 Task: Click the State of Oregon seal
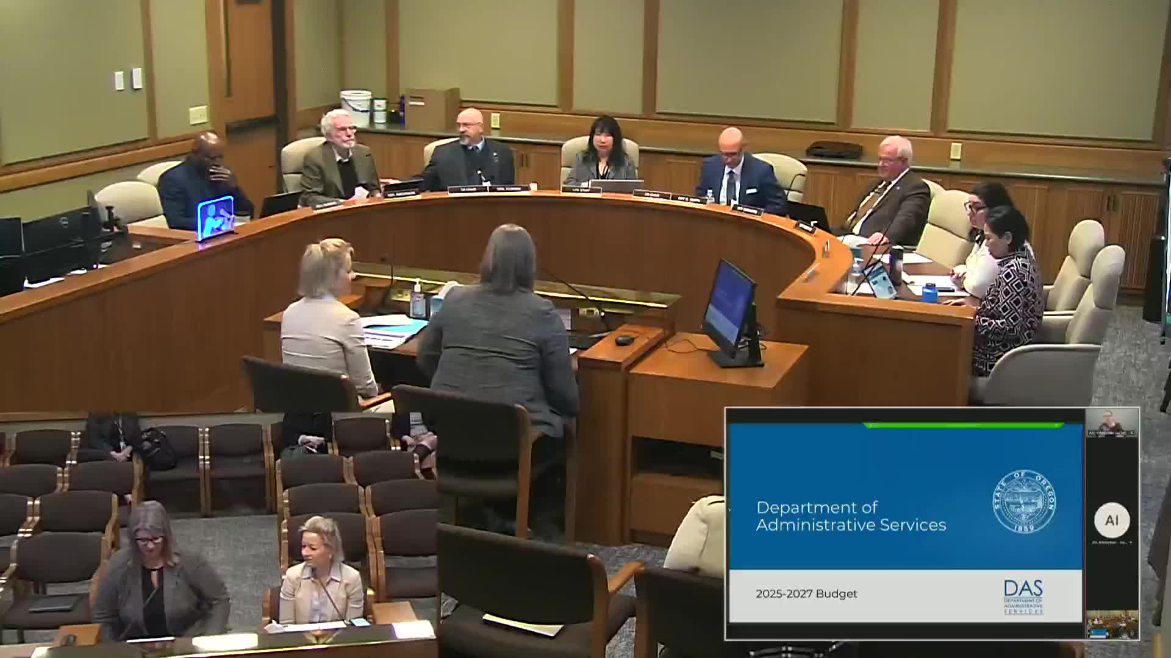(1024, 501)
